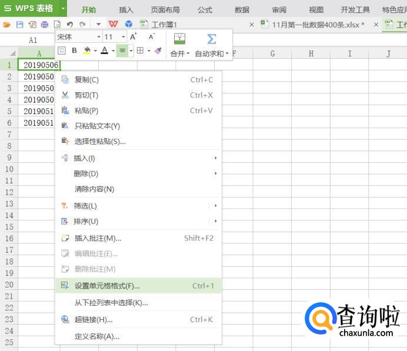407x351 pixels.
Task: Click the center align icon in mini toolbar
Action: pyautogui.click(x=122, y=51)
